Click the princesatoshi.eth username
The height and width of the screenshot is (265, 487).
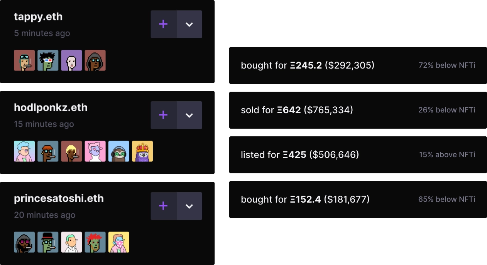pos(59,199)
